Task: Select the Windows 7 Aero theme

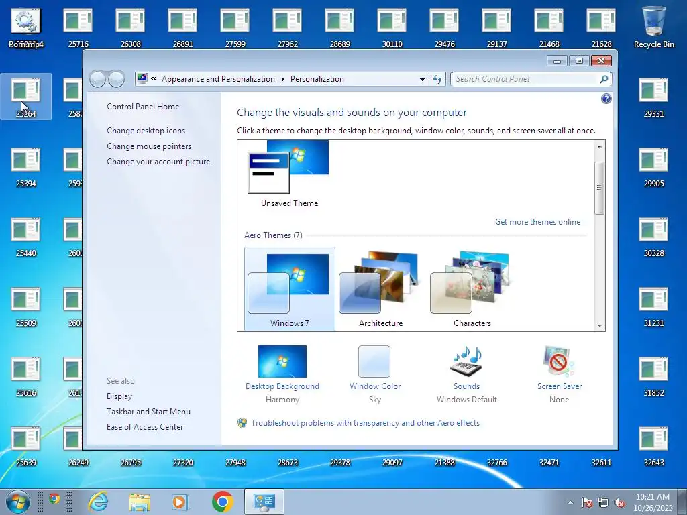Action: (x=290, y=288)
